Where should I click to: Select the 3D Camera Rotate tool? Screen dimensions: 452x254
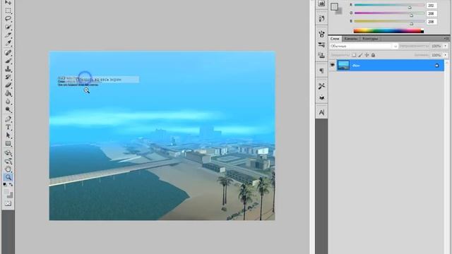tap(8, 161)
